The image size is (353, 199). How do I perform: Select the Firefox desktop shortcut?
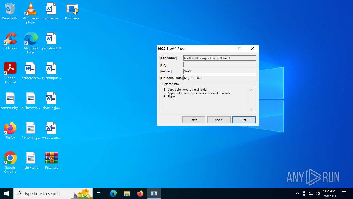click(x=10, y=131)
